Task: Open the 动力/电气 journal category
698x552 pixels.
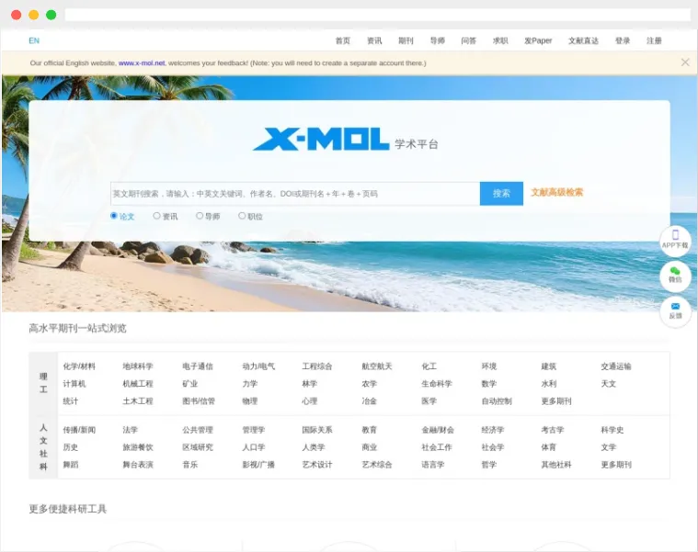Action: pyautogui.click(x=258, y=366)
